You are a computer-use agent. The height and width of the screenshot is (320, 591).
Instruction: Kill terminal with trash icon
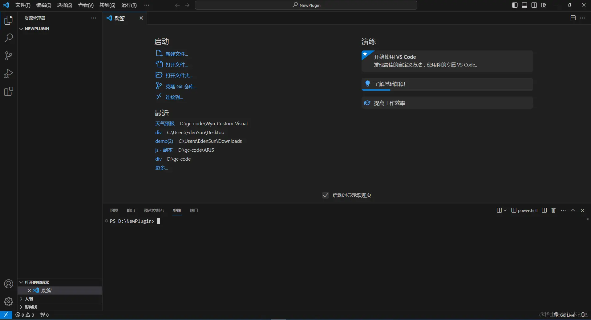[x=553, y=210]
